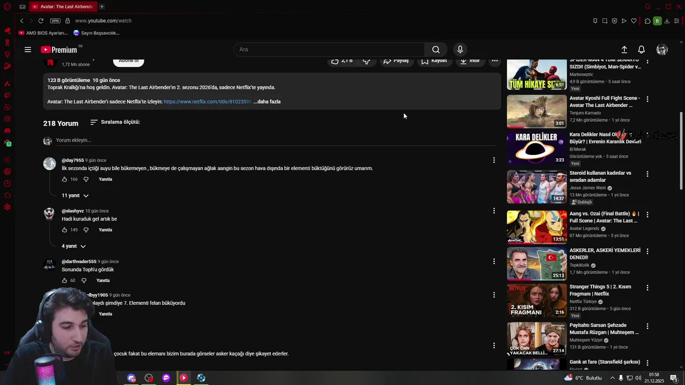Dislike the comment by @day7955
Image resolution: width=685 pixels, height=385 pixels.
[86, 179]
